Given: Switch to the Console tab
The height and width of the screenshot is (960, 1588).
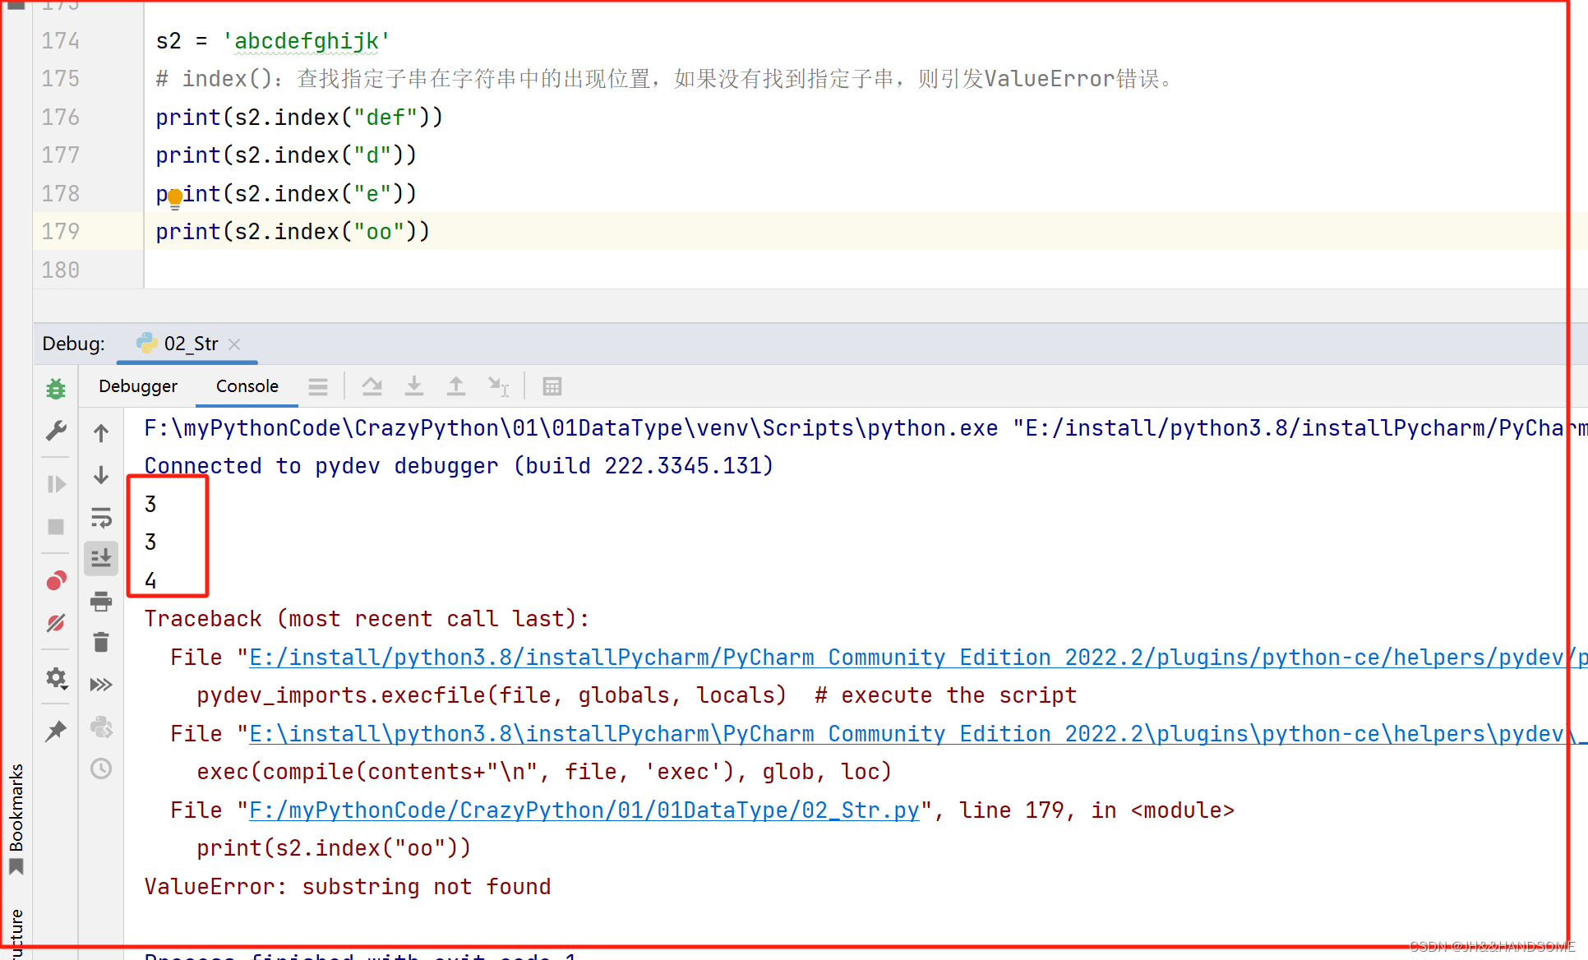Looking at the screenshot, I should tap(247, 386).
